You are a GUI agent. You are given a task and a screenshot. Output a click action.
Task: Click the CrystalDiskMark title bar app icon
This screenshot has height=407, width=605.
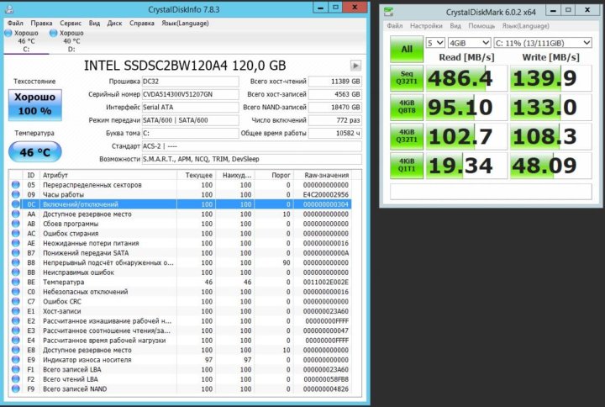(x=388, y=12)
